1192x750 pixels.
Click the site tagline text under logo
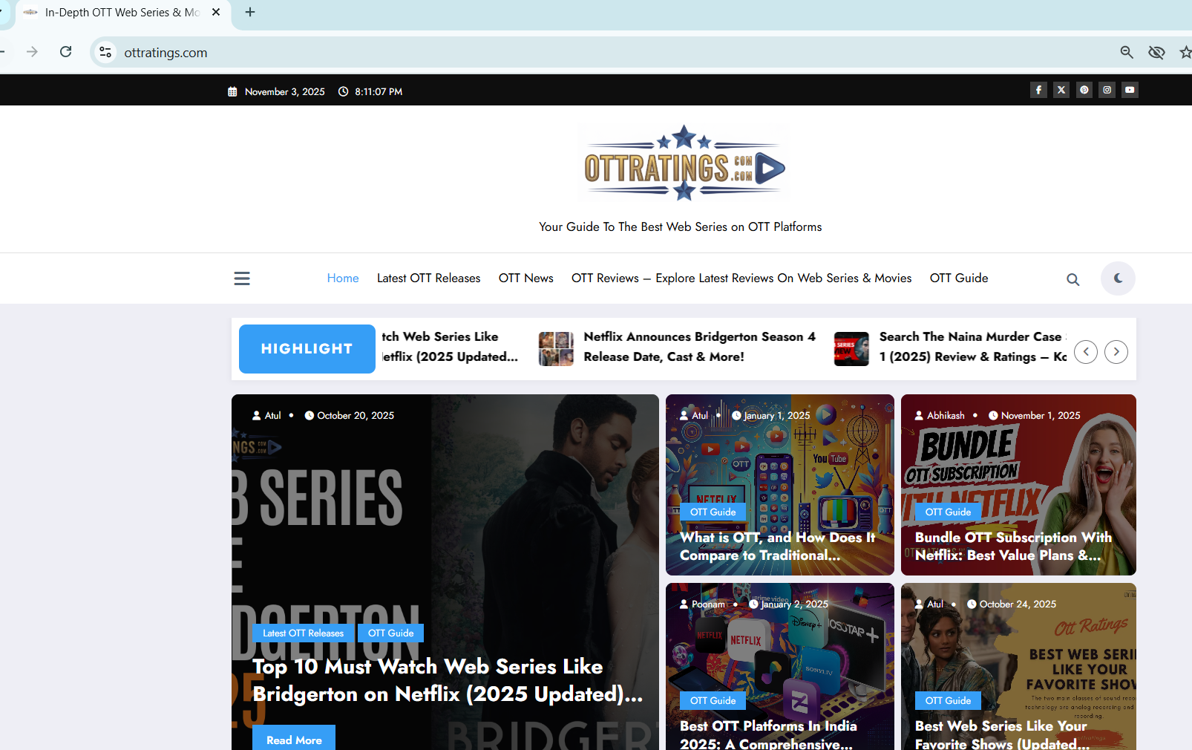pyautogui.click(x=681, y=227)
